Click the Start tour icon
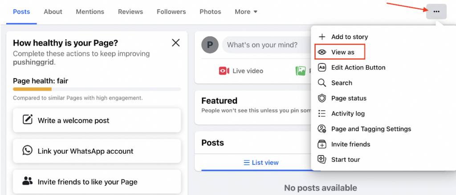Image resolution: width=456 pixels, height=195 pixels. (322, 159)
